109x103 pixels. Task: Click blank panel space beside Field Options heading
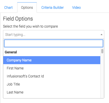pyautogui.click(x=68, y=19)
